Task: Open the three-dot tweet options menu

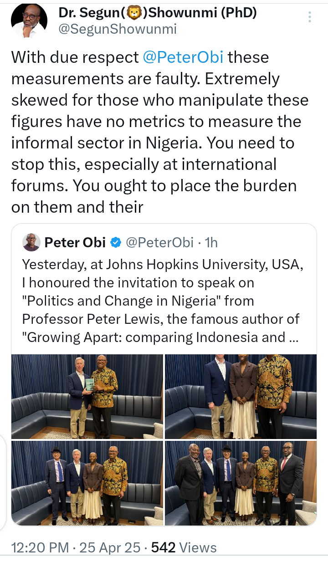Action: pos(310,17)
